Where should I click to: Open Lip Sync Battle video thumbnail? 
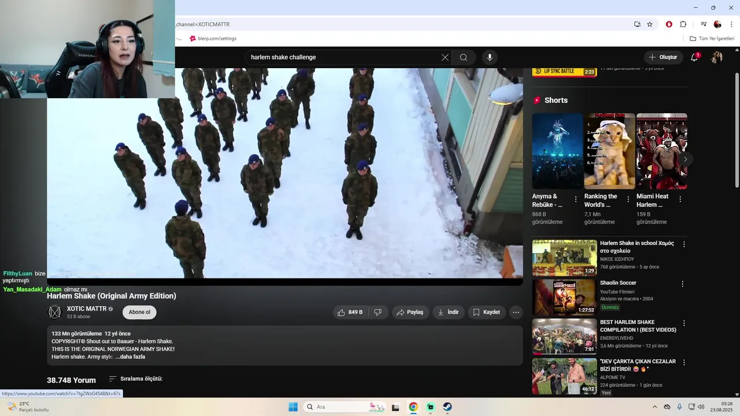pos(564,72)
